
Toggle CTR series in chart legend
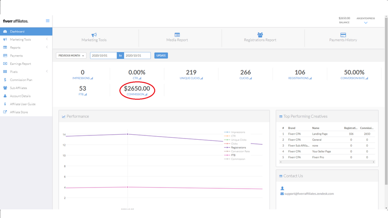tap(230, 136)
